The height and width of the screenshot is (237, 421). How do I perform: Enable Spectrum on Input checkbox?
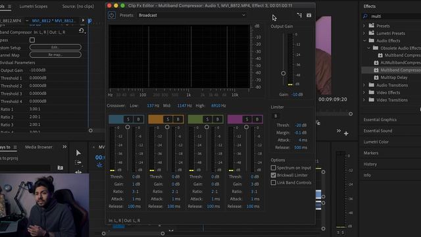point(274,168)
